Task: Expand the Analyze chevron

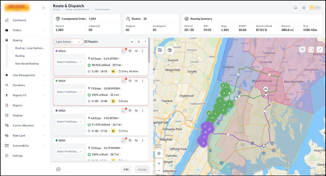Action: pos(44,116)
